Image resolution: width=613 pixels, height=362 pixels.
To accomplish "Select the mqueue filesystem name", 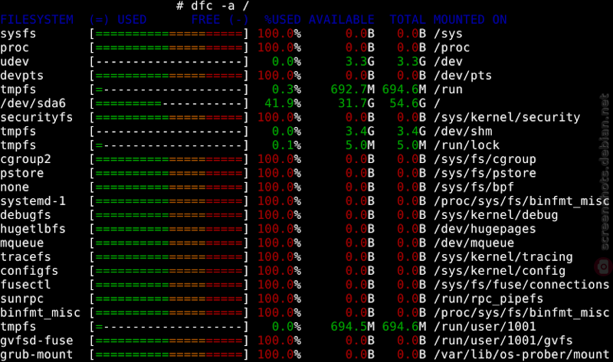I will 22,243.
